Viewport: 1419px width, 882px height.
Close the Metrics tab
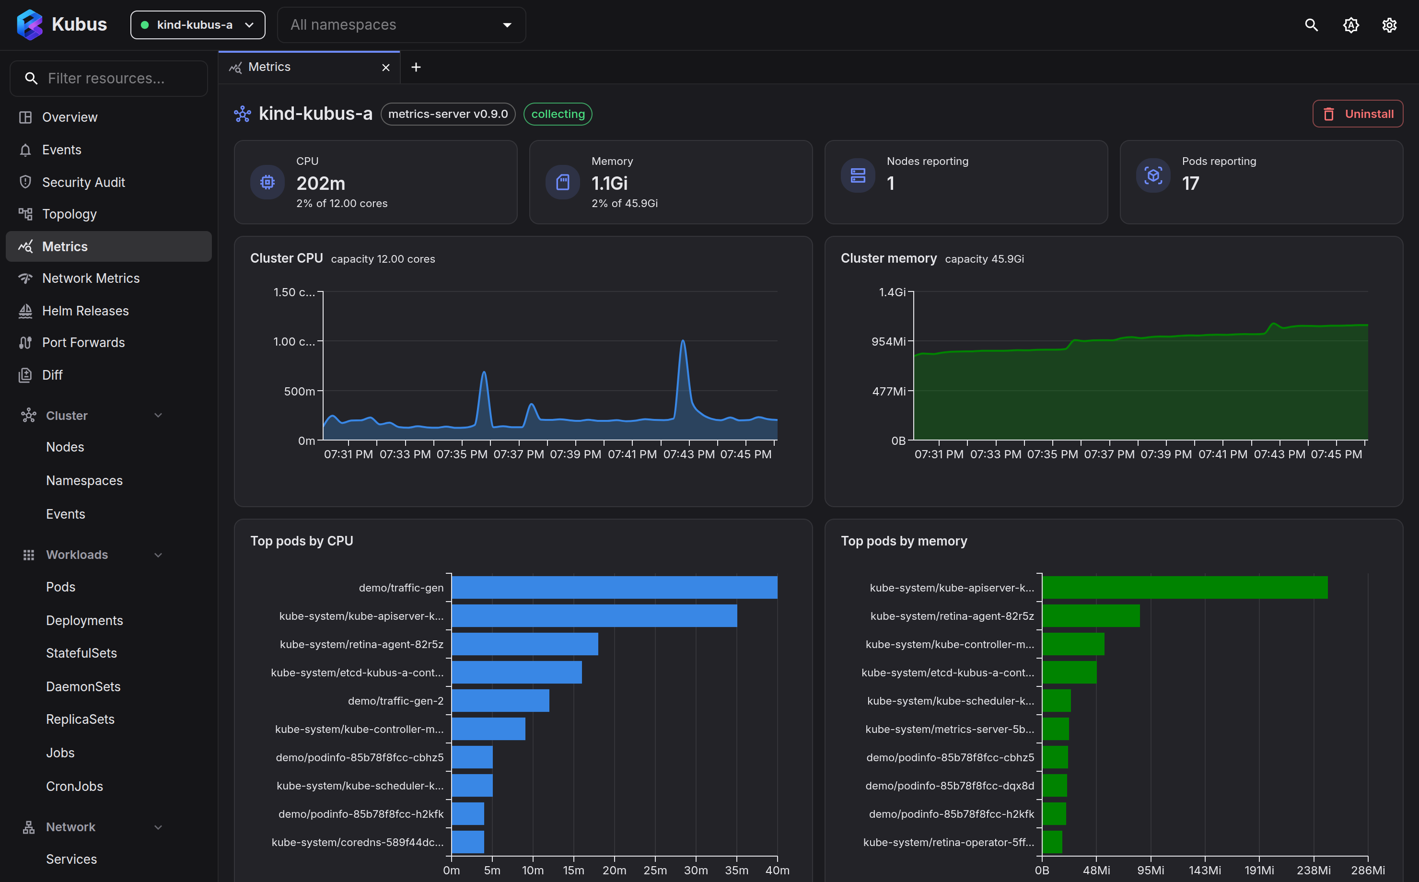(x=385, y=68)
